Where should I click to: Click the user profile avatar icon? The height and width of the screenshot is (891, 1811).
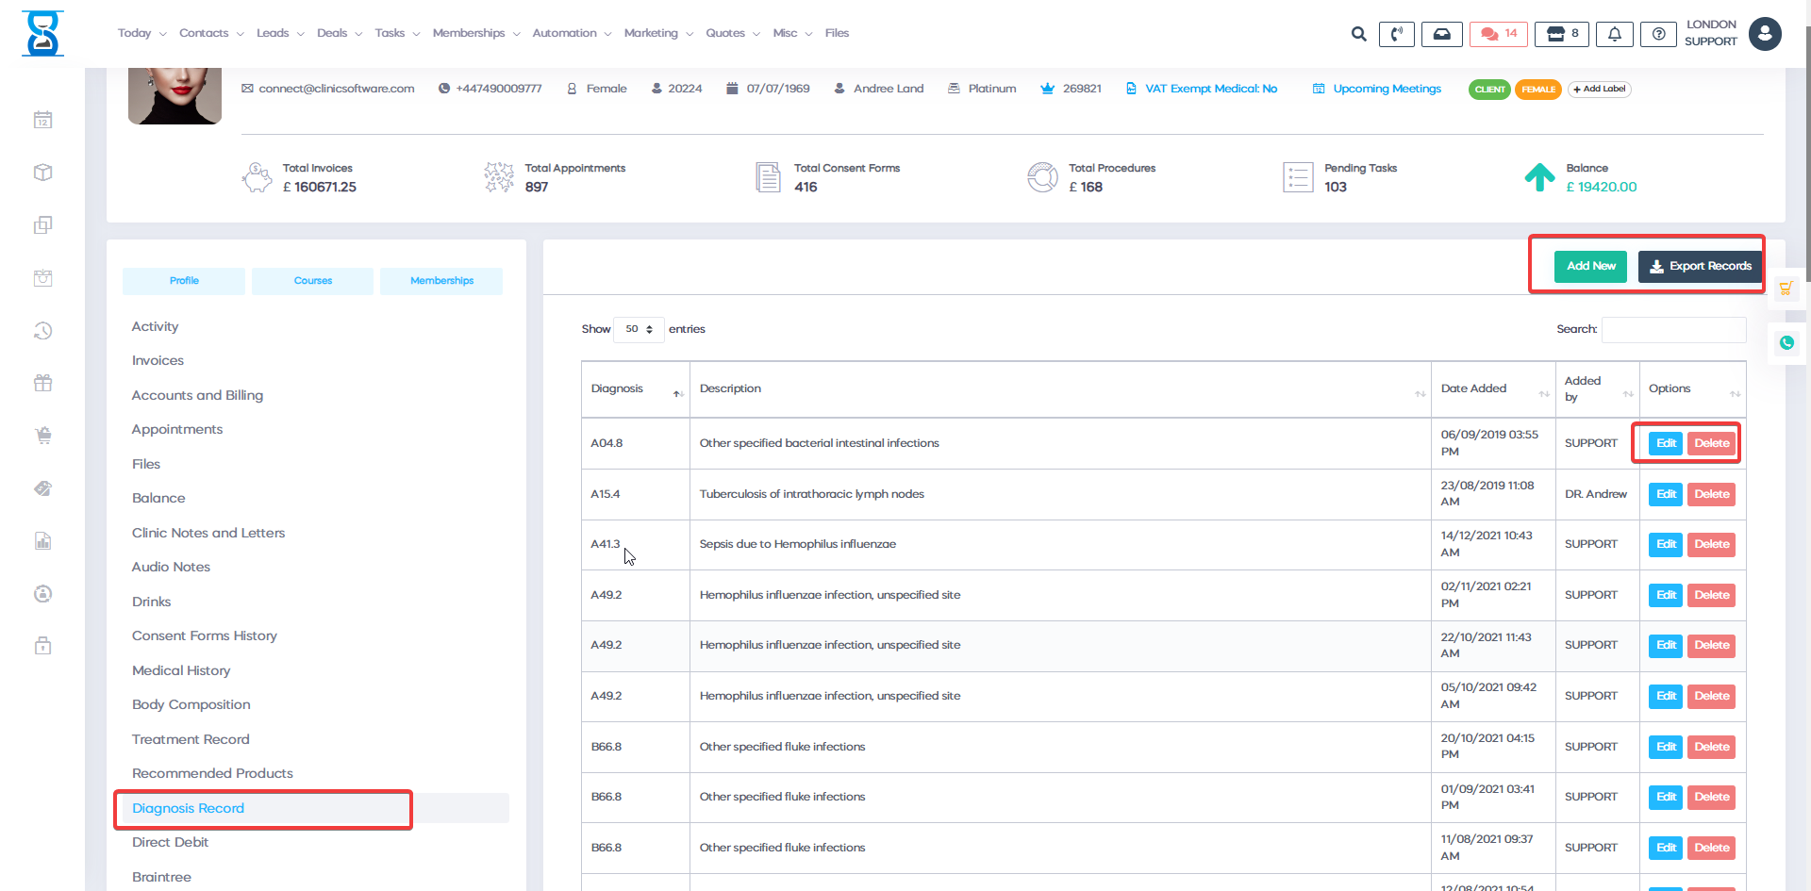(1764, 34)
